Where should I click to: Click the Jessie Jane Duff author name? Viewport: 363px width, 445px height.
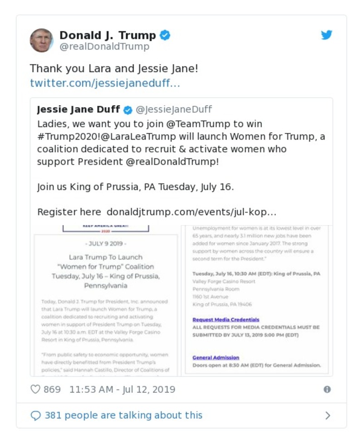tap(78, 110)
